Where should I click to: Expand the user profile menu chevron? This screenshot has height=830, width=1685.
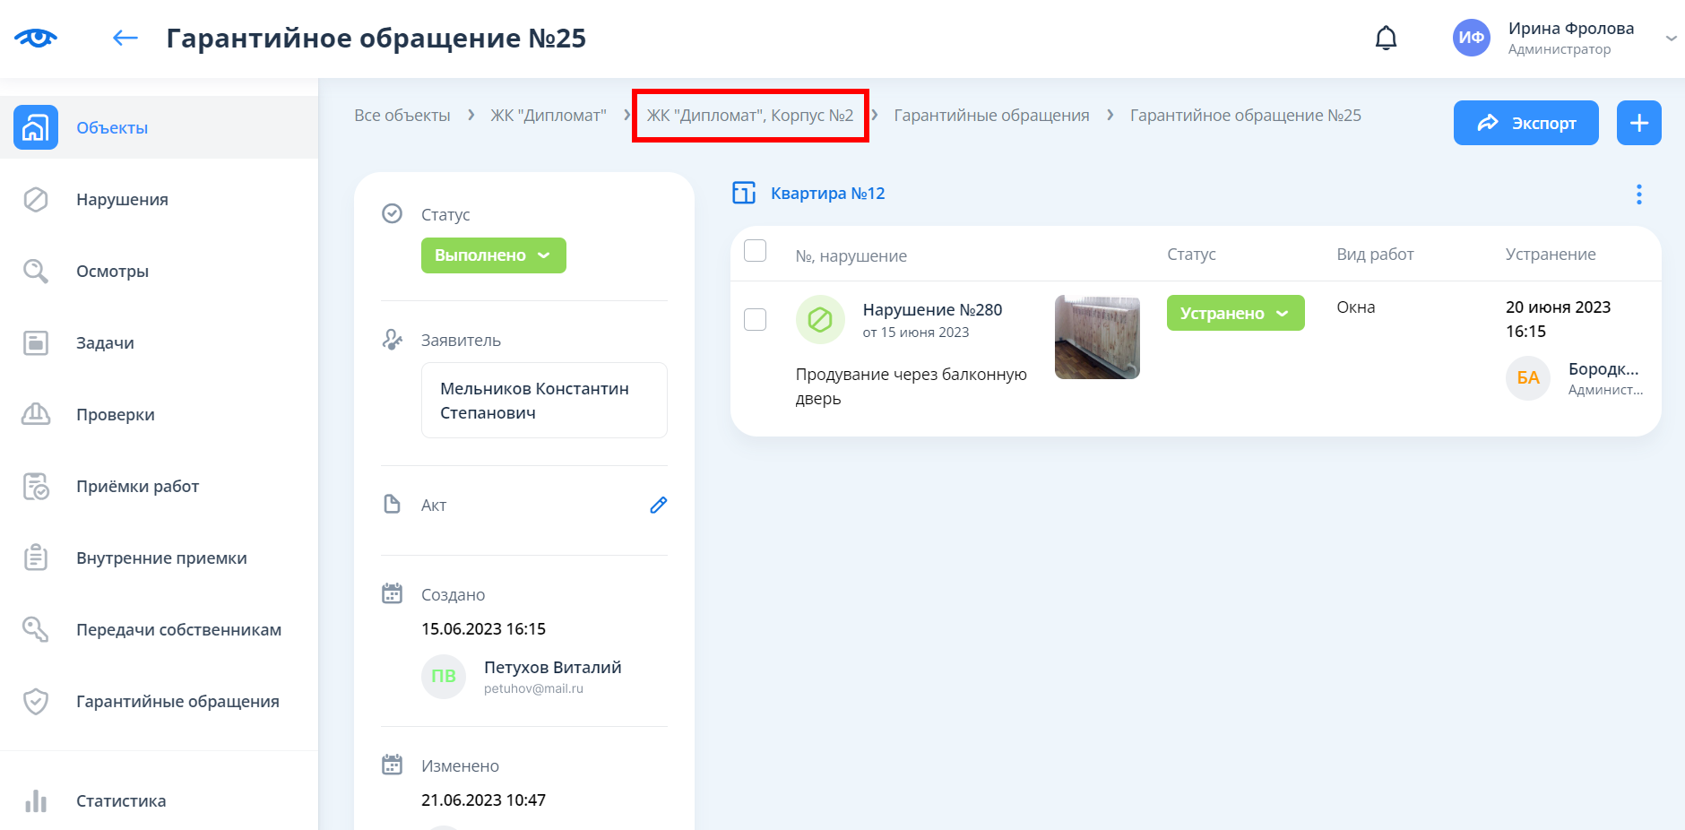[1671, 39]
